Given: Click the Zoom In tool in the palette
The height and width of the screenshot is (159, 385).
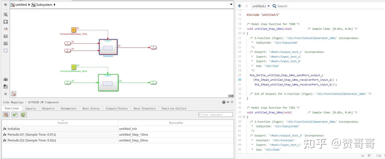Looking at the screenshot, I should tap(5, 15).
